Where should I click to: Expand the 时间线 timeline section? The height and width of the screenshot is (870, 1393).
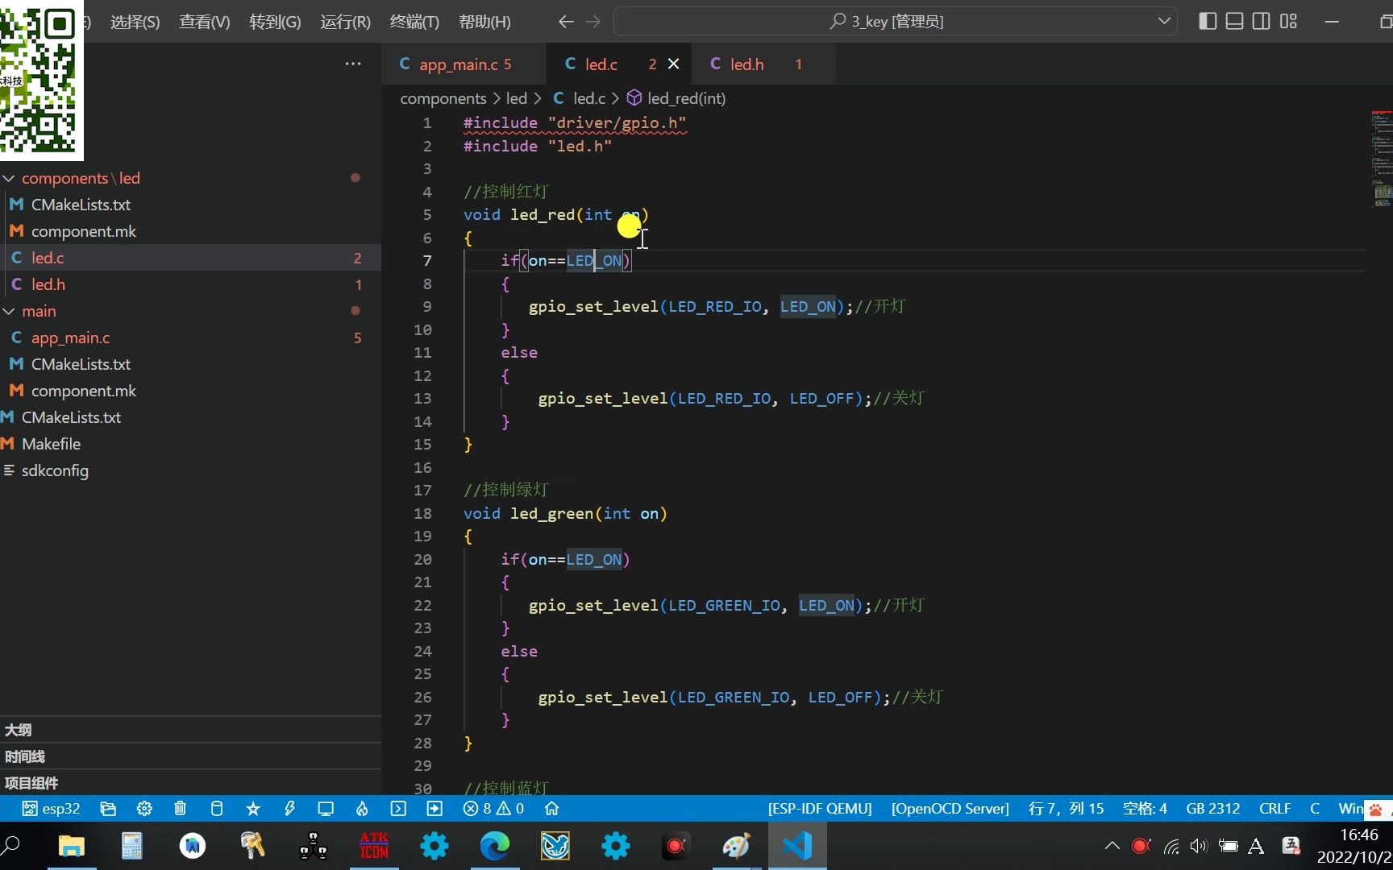coord(190,756)
